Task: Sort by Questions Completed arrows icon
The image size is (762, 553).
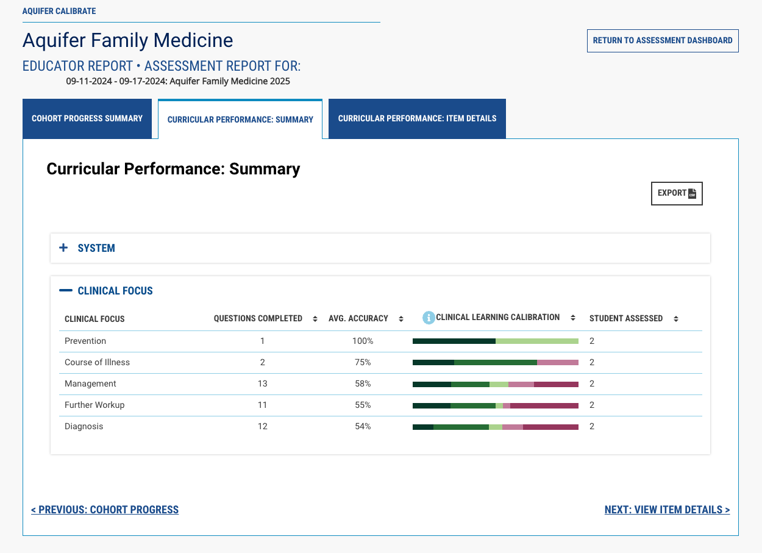Action: (315, 319)
